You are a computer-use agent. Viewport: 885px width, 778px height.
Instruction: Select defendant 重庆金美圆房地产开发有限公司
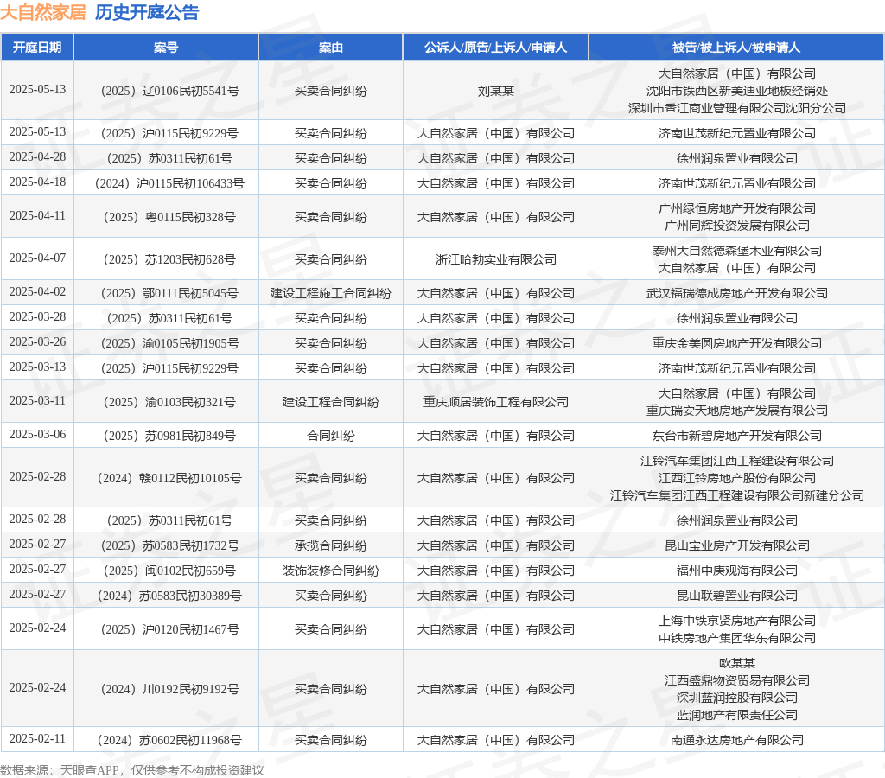coord(736,343)
